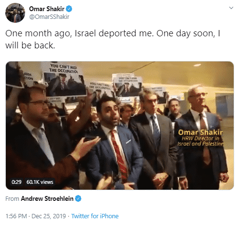
Task: Open Andrew Stroehlein's profile link
Action: [x=47, y=198]
